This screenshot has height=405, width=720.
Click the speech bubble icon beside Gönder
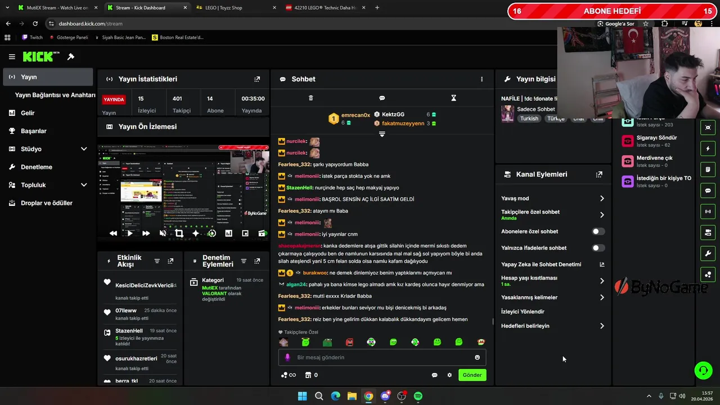(x=434, y=375)
